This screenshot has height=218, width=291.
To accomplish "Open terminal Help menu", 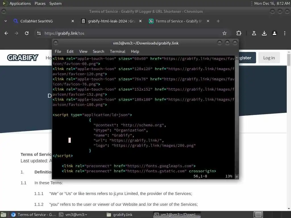I will (x=135, y=52).
